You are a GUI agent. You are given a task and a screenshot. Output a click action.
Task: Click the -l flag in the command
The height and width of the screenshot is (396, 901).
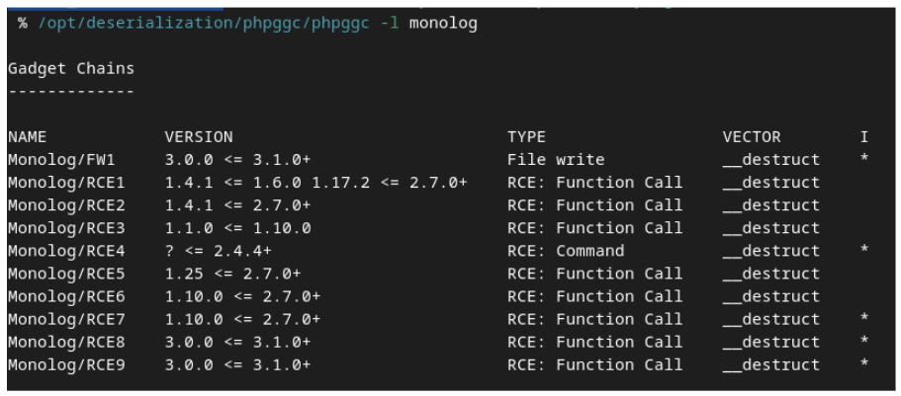(391, 23)
